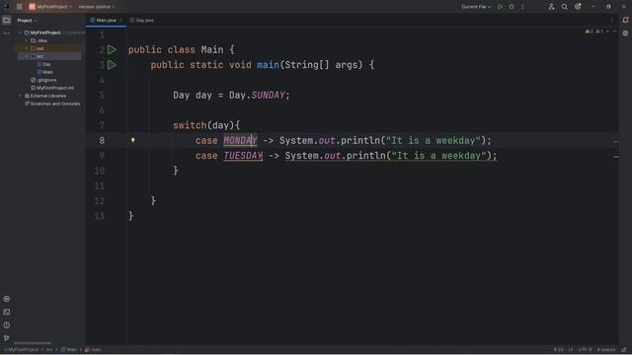The width and height of the screenshot is (632, 355).
Task: Select the out folder row
Action: (x=49, y=48)
